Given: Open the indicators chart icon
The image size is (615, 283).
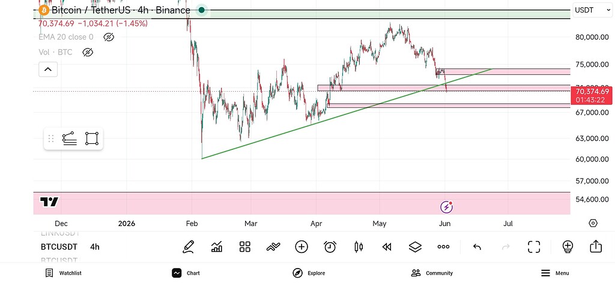Looking at the screenshot, I should coord(216,247).
